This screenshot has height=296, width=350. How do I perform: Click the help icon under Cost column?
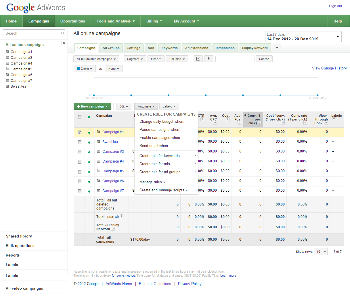click(227, 119)
